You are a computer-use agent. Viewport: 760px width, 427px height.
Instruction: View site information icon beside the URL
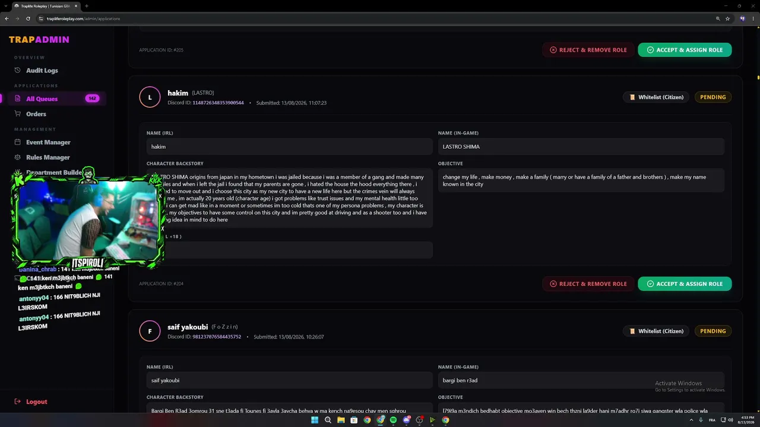pos(41,18)
